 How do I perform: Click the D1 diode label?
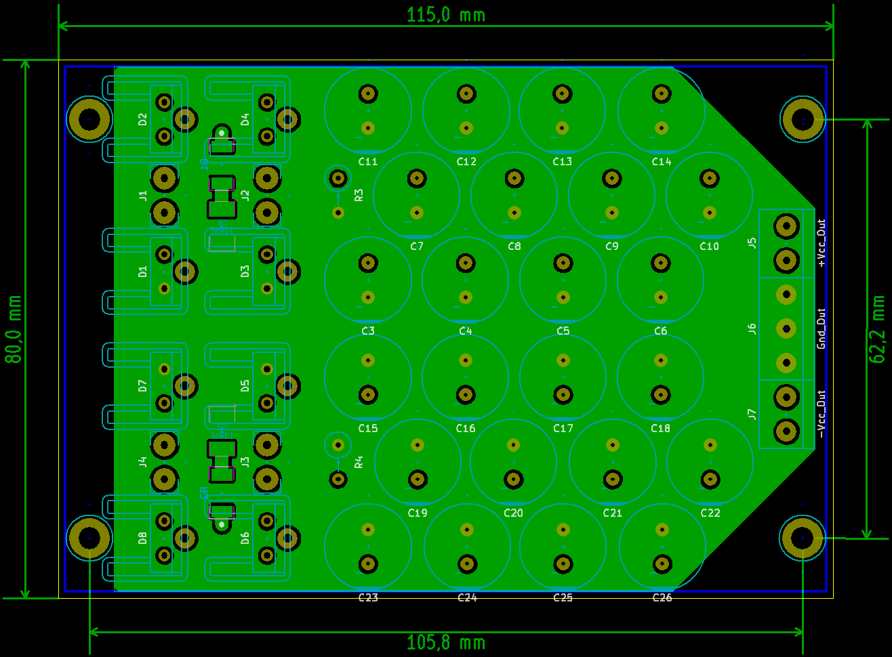142,272
